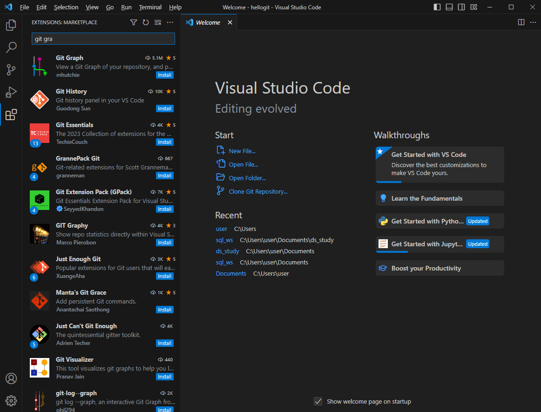The image size is (541, 412).
Task: Install Manta's Git Grace extension
Action: pyautogui.click(x=164, y=310)
